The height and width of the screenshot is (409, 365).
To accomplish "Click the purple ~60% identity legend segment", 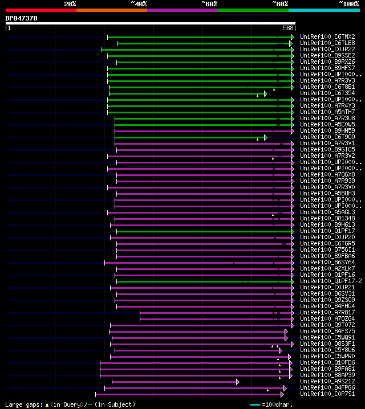I will tap(182, 10).
